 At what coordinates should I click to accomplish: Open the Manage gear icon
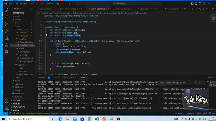[x=6, y=108]
